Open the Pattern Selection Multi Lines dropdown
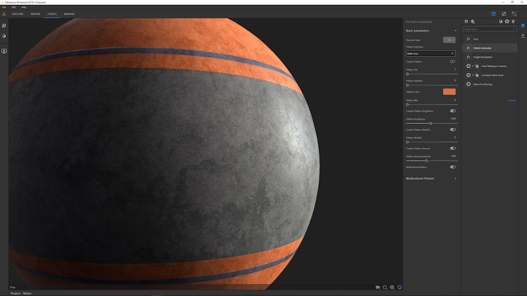The image size is (527, 296). pos(431,54)
